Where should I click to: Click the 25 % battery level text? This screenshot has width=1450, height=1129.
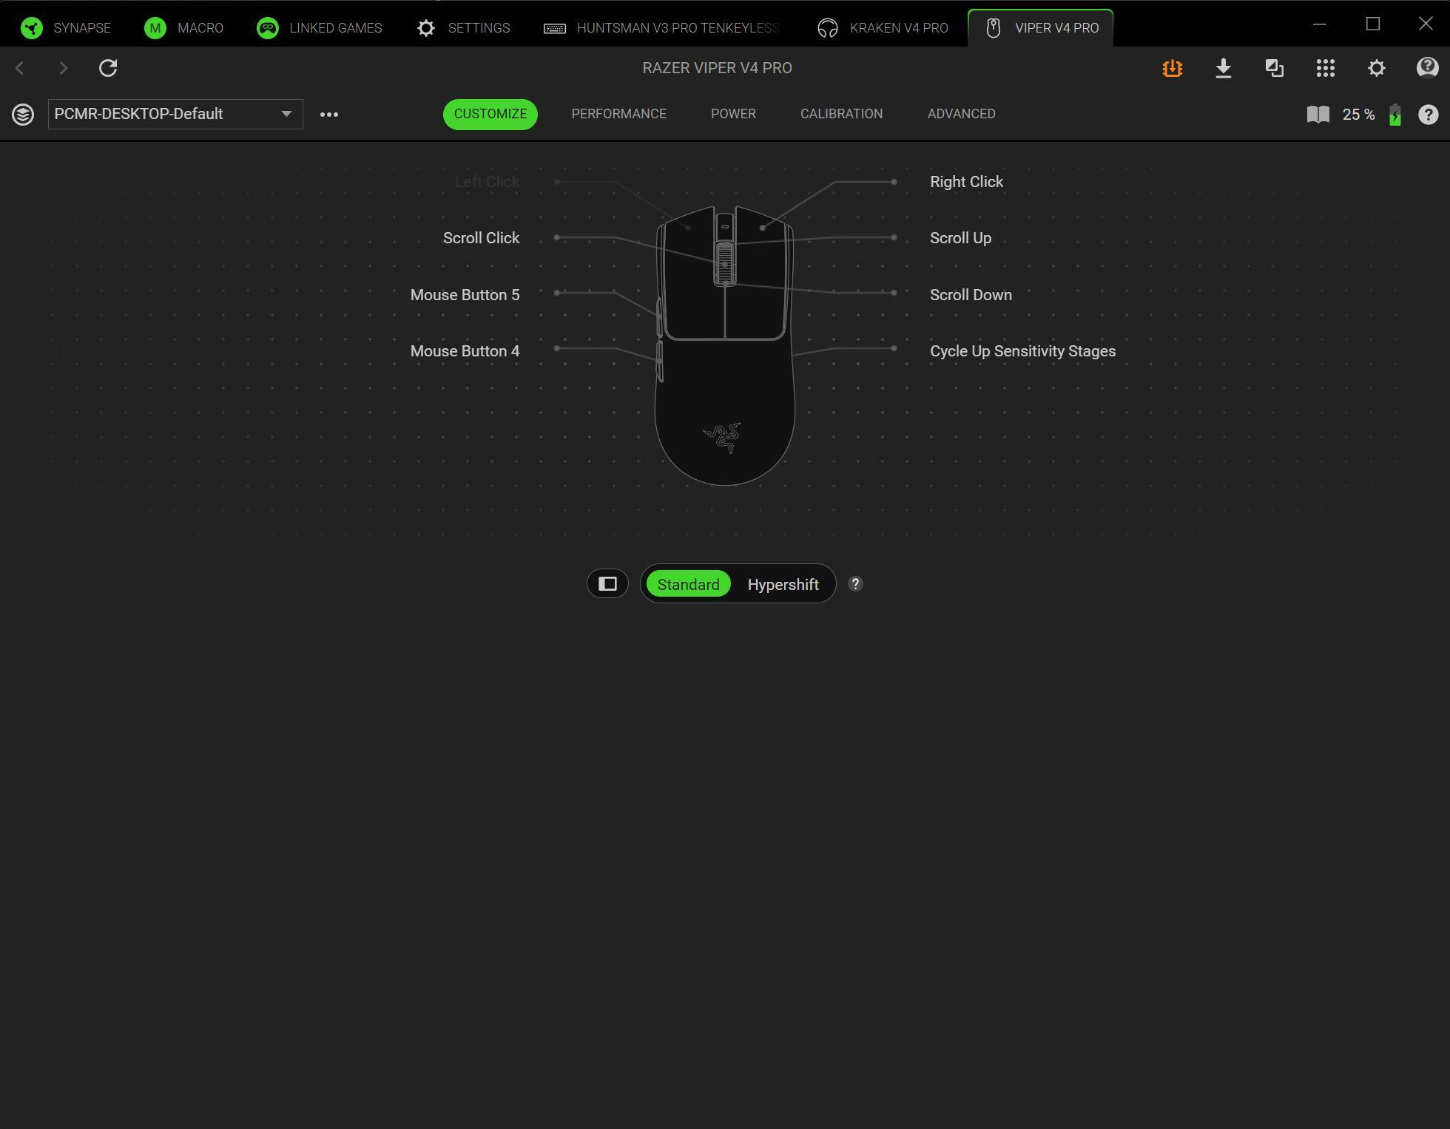1358,115
